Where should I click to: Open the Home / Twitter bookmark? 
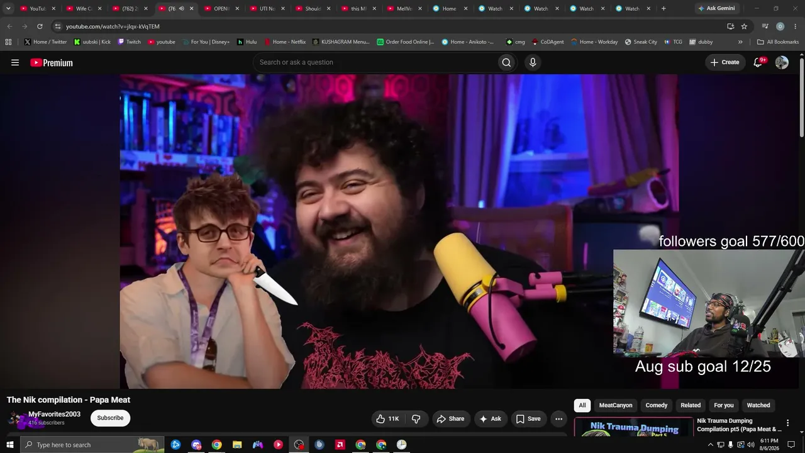45,42
